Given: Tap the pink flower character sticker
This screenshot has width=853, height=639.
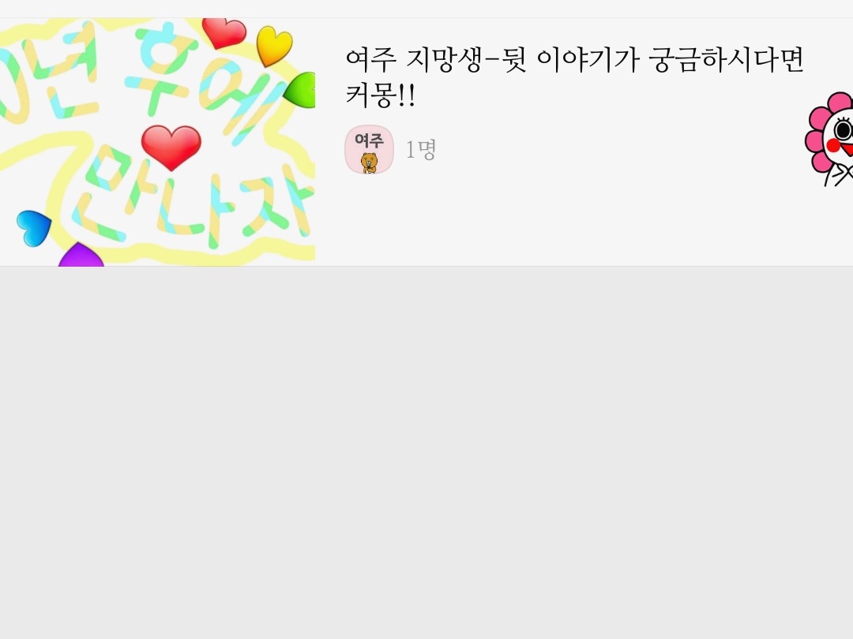Looking at the screenshot, I should pos(829,139).
